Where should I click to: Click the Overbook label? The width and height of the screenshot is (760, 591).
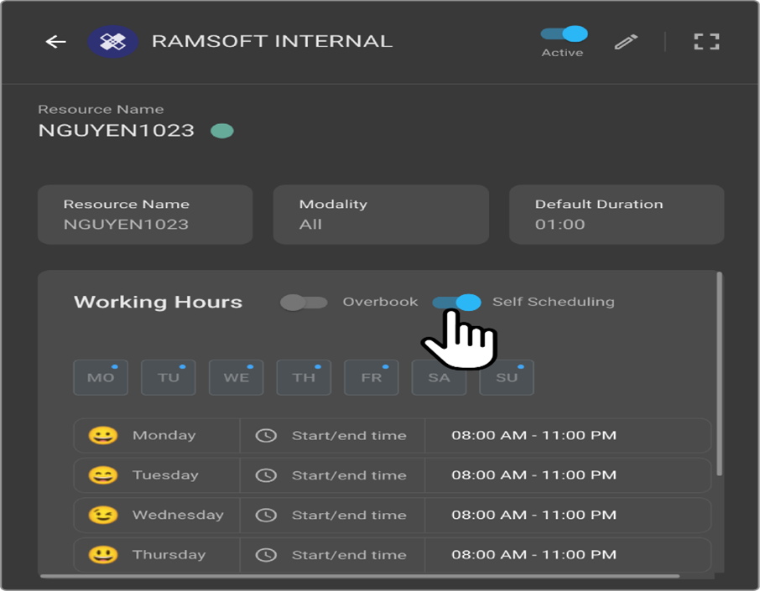pos(380,302)
